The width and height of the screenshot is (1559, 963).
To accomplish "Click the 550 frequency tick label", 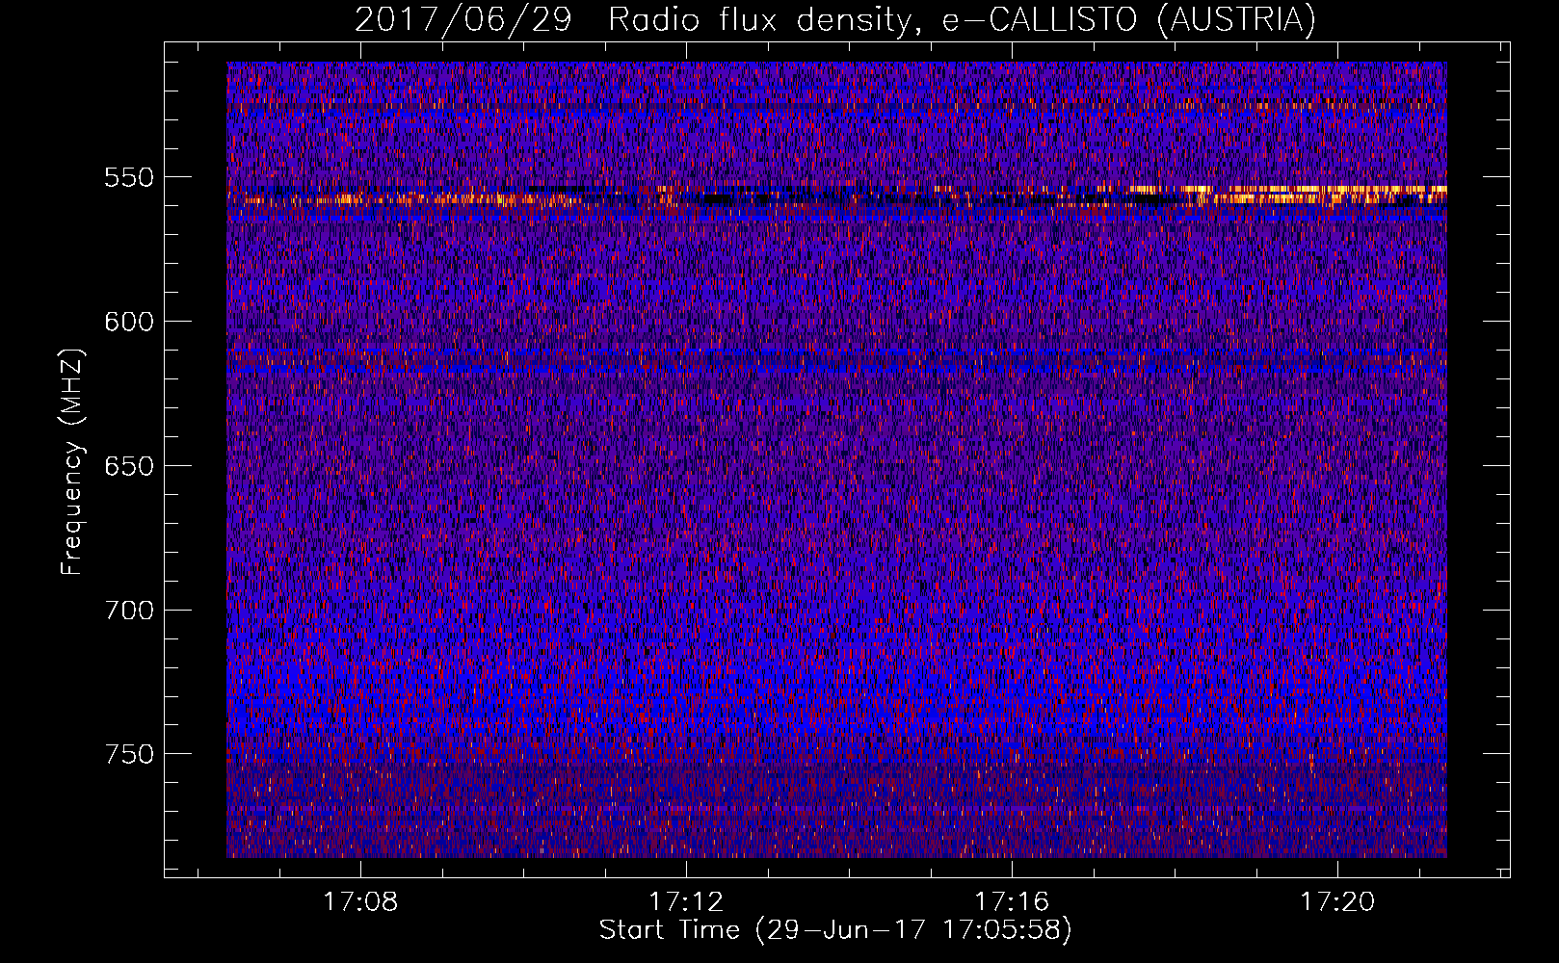I will coord(129,177).
